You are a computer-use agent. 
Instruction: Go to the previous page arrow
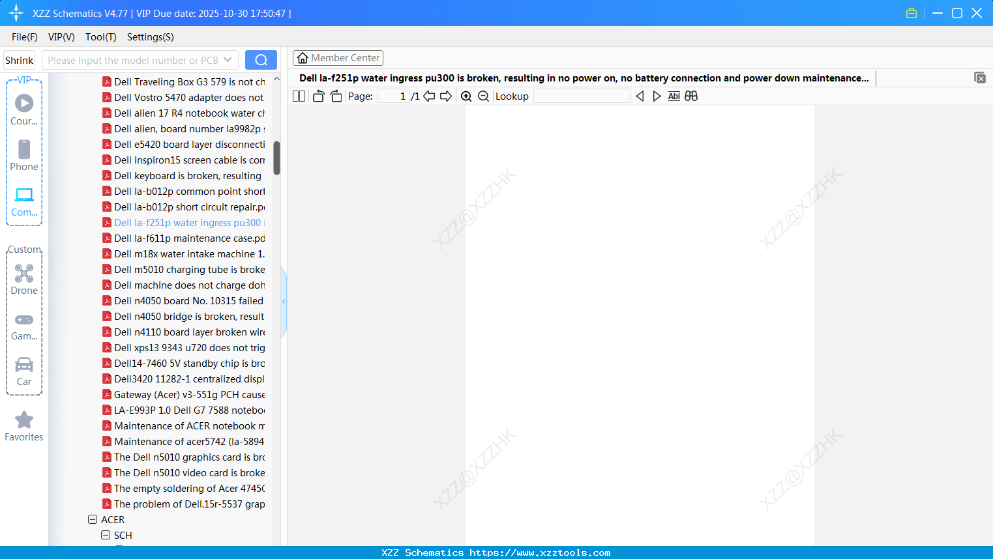[429, 96]
